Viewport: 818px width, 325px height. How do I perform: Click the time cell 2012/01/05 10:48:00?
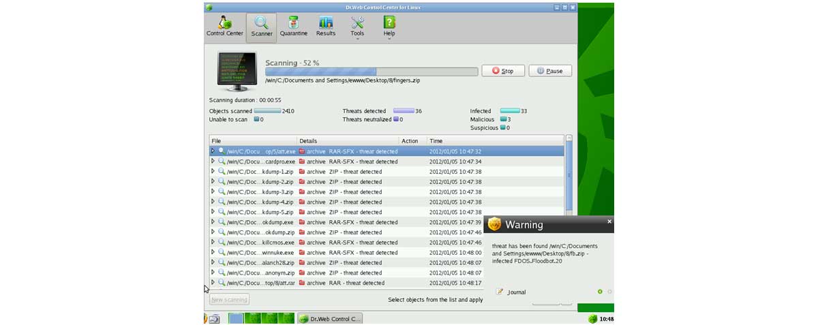[455, 252]
